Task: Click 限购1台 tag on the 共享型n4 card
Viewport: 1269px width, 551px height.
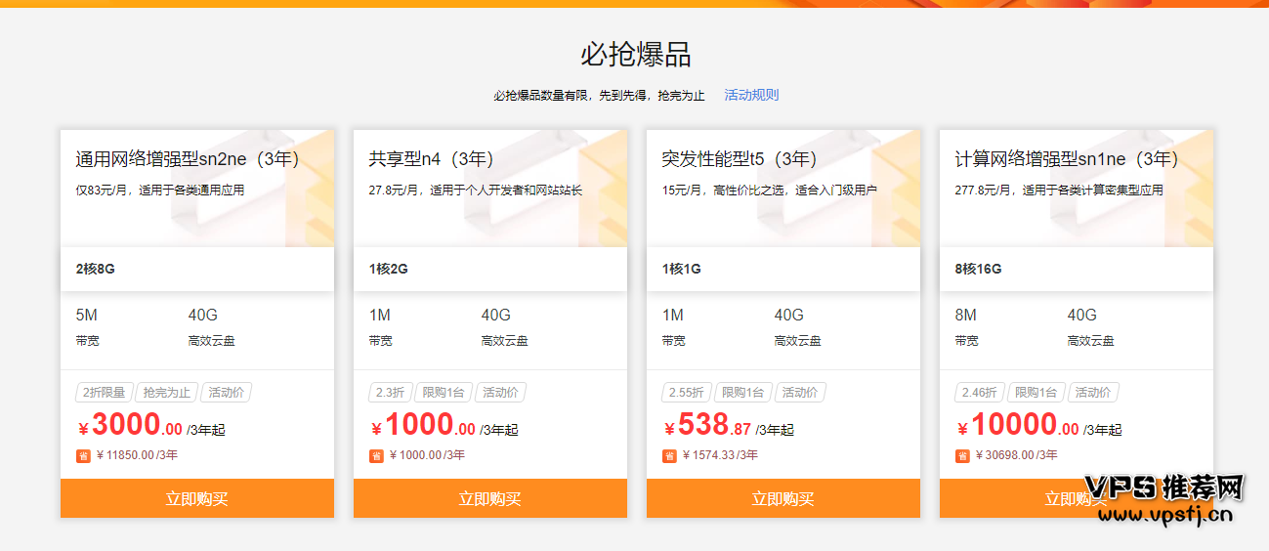Action: click(443, 393)
